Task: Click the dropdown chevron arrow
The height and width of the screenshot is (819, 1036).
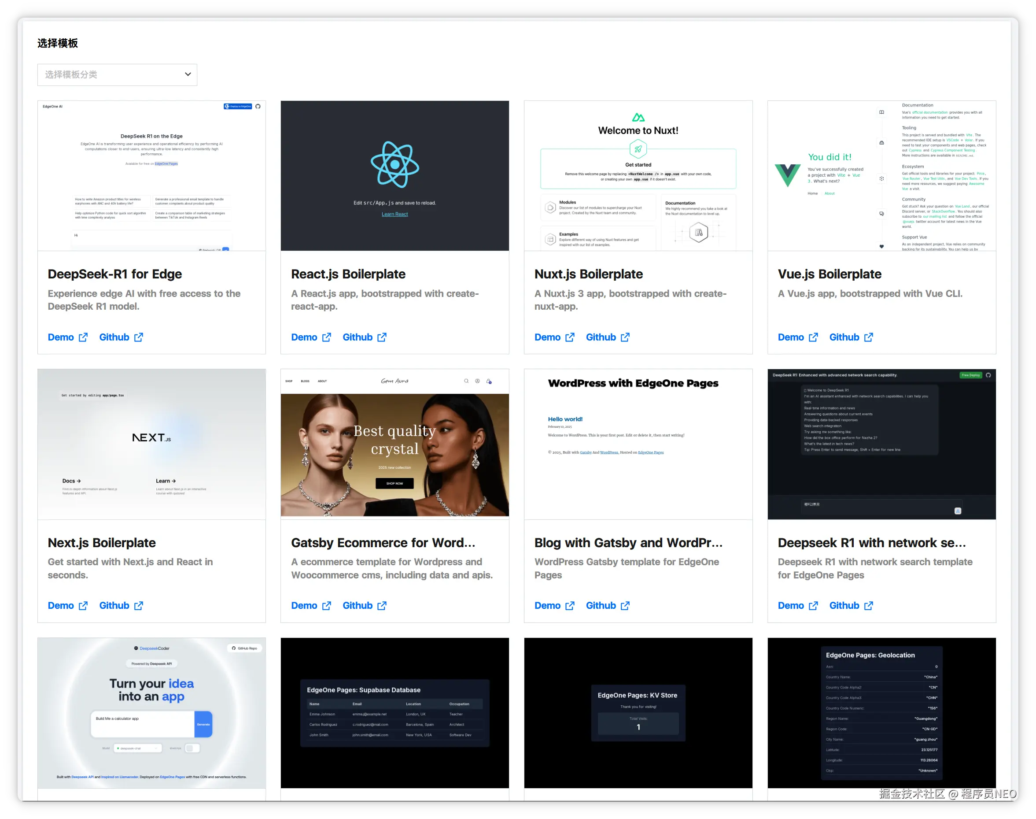Action: click(x=188, y=74)
